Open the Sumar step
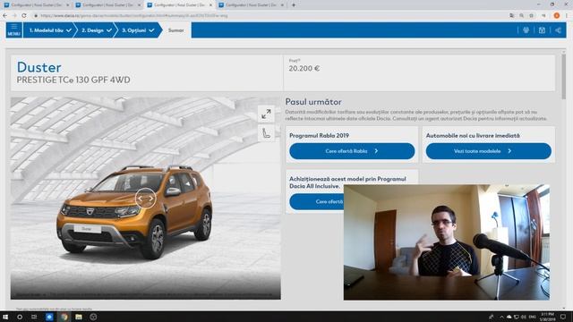The image size is (573, 322). [x=175, y=30]
